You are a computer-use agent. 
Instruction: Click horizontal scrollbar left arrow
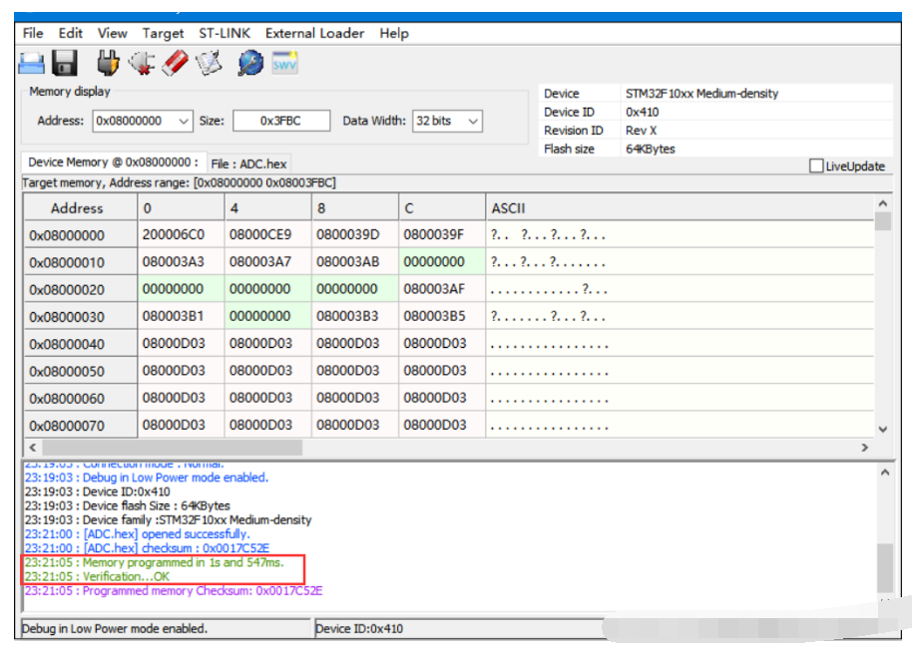click(x=33, y=448)
